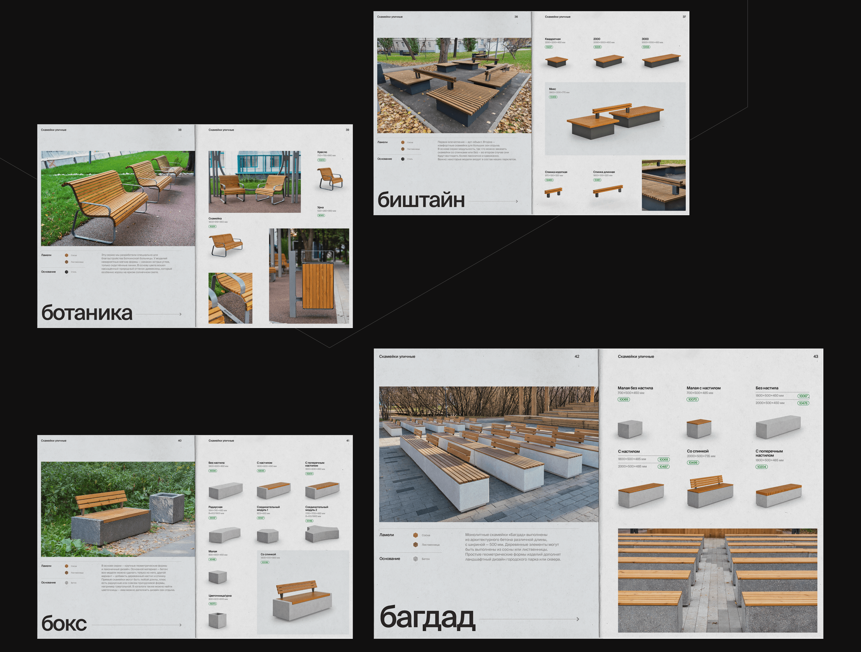Click the arrow next to багдад title
The image size is (861, 652).
[577, 619]
